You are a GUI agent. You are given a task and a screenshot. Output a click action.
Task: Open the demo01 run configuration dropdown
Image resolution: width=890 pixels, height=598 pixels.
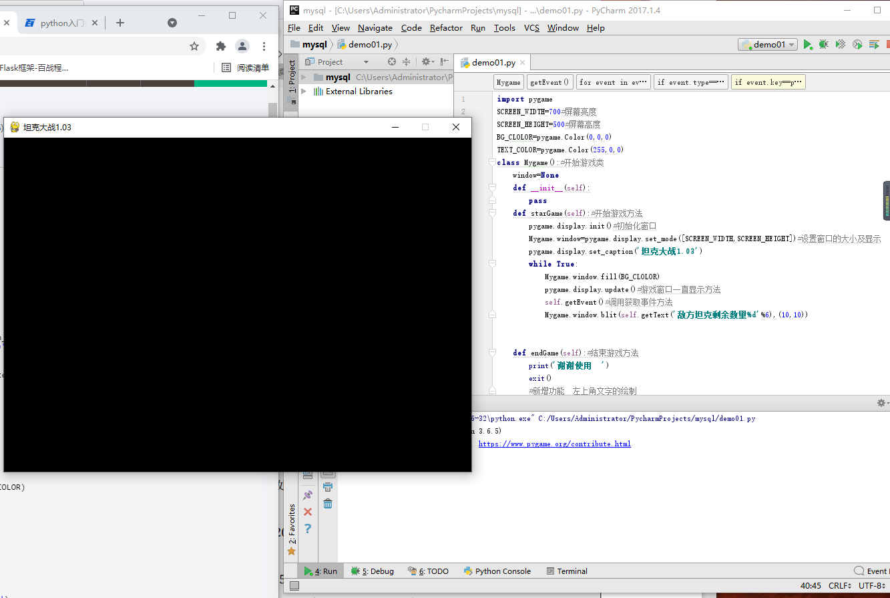point(768,45)
